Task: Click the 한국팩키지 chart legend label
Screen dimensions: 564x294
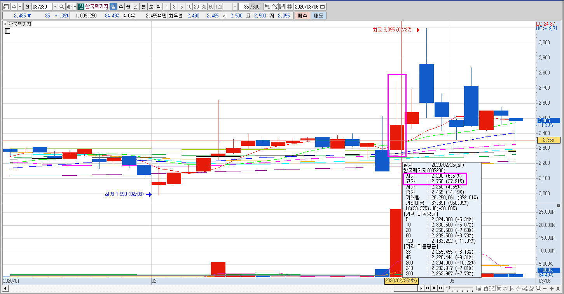Action: tap(19, 24)
